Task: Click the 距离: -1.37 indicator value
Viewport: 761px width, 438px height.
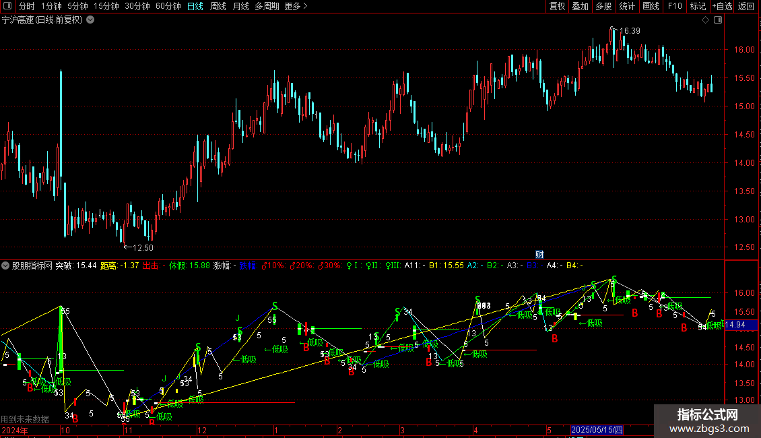Action: click(x=120, y=265)
